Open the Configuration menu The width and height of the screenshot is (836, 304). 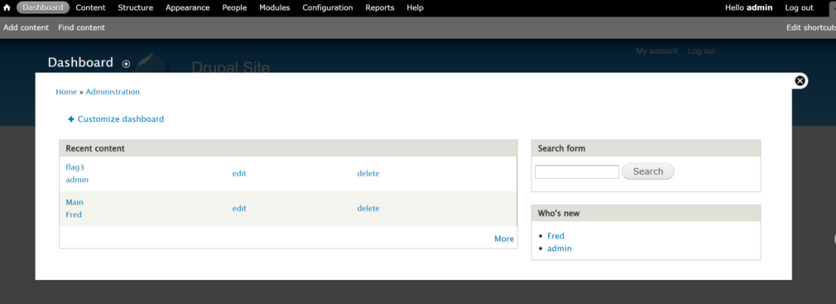tap(327, 8)
